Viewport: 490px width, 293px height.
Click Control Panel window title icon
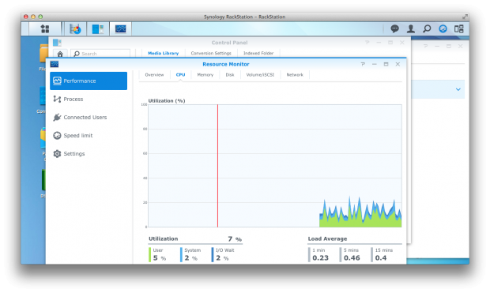(57, 43)
